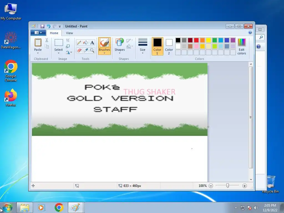Image resolution: width=284 pixels, height=213 pixels.
Task: Pick the green color swatch
Action: [x=215, y=40]
